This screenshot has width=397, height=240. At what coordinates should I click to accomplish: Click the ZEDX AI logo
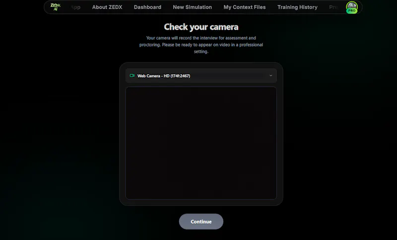(x=56, y=7)
